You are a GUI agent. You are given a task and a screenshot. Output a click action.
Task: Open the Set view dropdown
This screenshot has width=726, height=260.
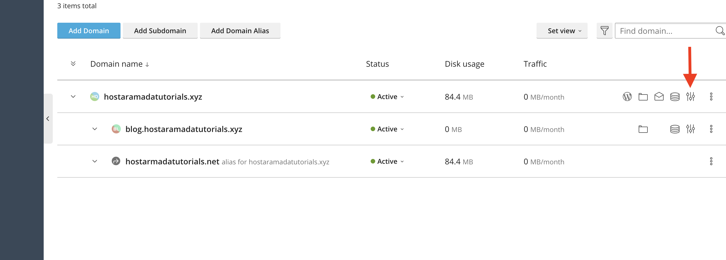(562, 31)
